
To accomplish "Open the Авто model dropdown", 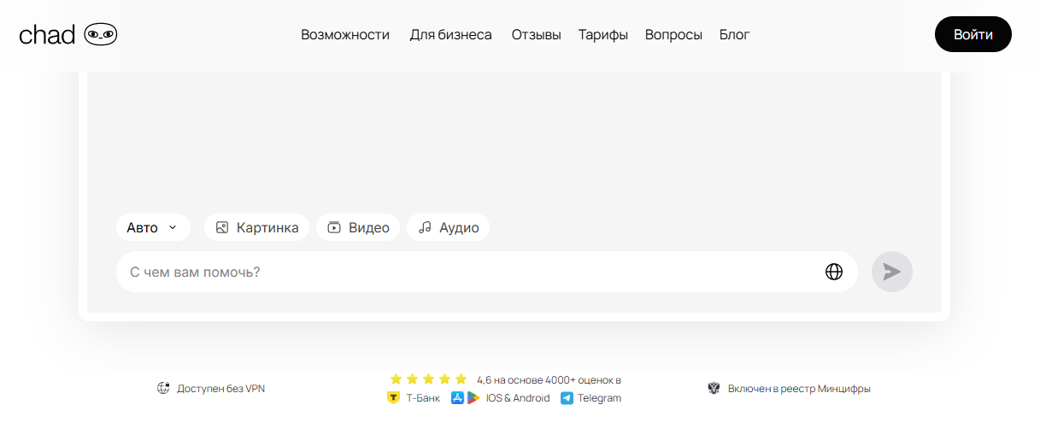I will 152,227.
